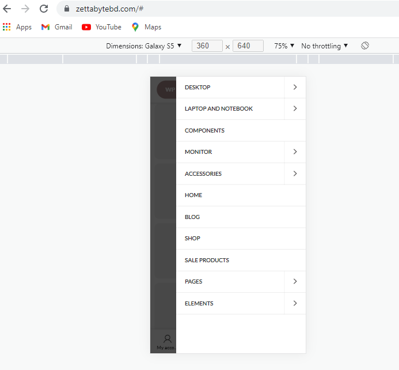Screen dimensions: 399x370
Task: Open the YouTube bookmark
Action: pos(101,27)
